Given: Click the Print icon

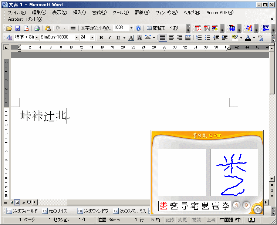Looking at the screenshot, I should coord(37,28).
